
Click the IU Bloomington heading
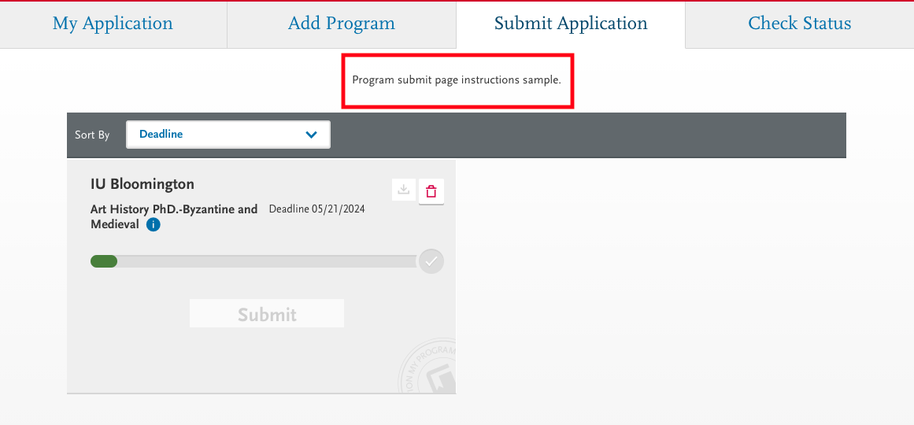[142, 184]
